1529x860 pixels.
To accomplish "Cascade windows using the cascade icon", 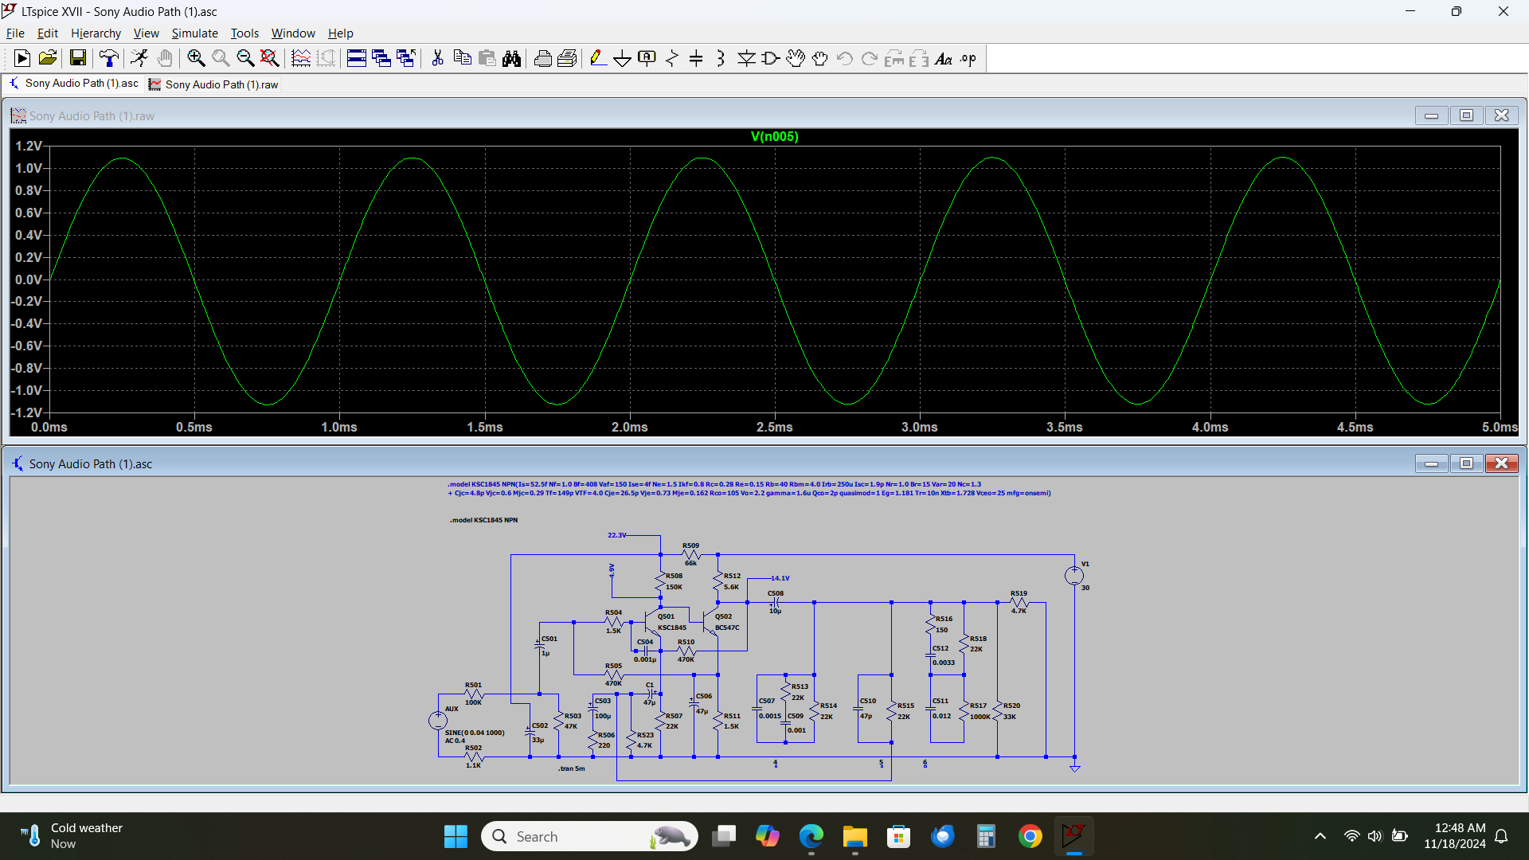I will coord(381,58).
